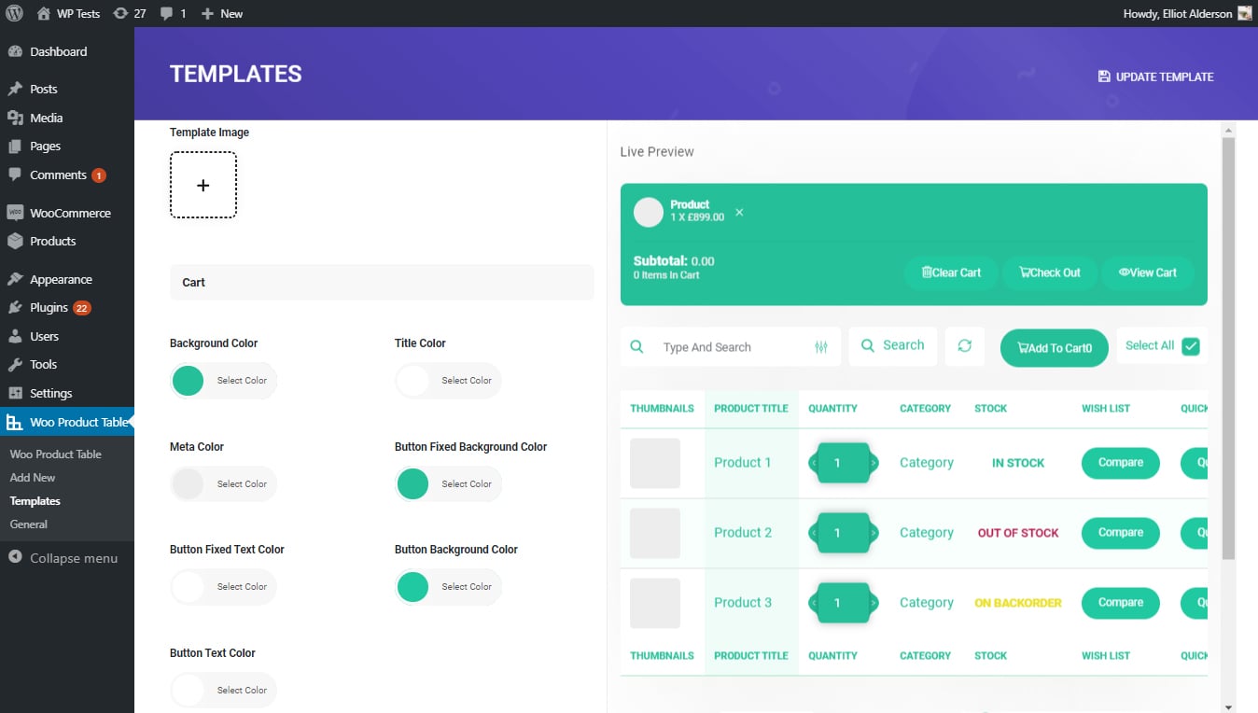The width and height of the screenshot is (1258, 713).
Task: Click Elliot Alderson's profile avatar
Action: click(1245, 13)
